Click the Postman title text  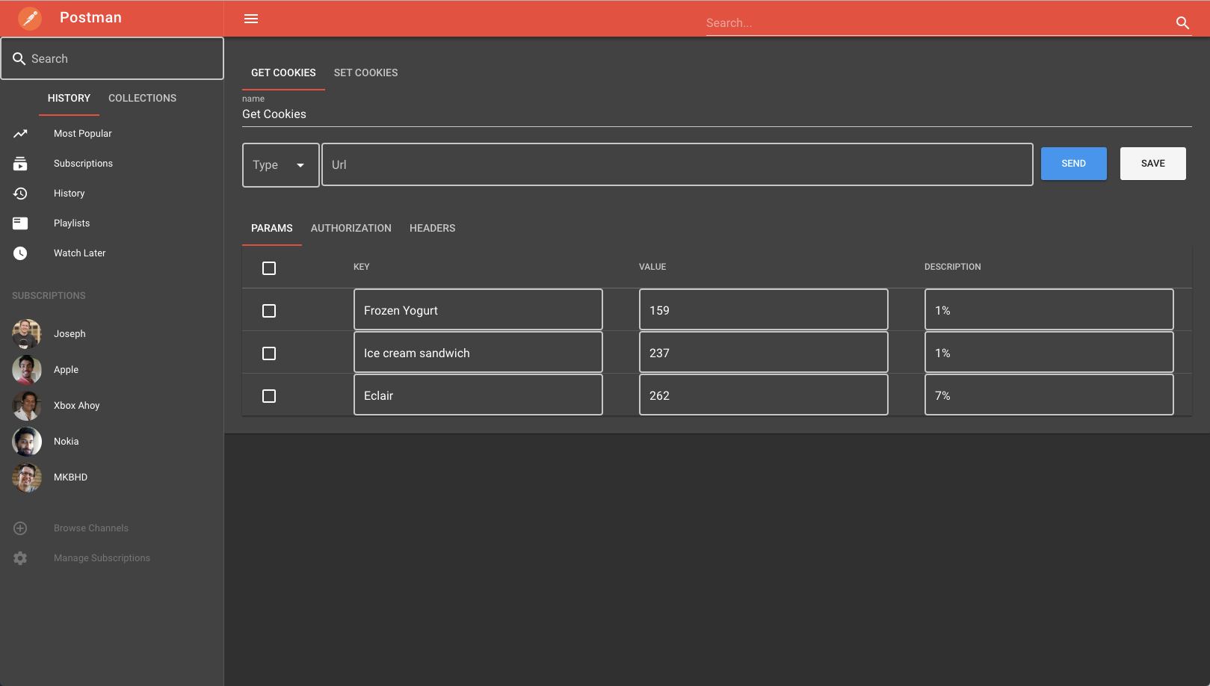pyautogui.click(x=90, y=18)
